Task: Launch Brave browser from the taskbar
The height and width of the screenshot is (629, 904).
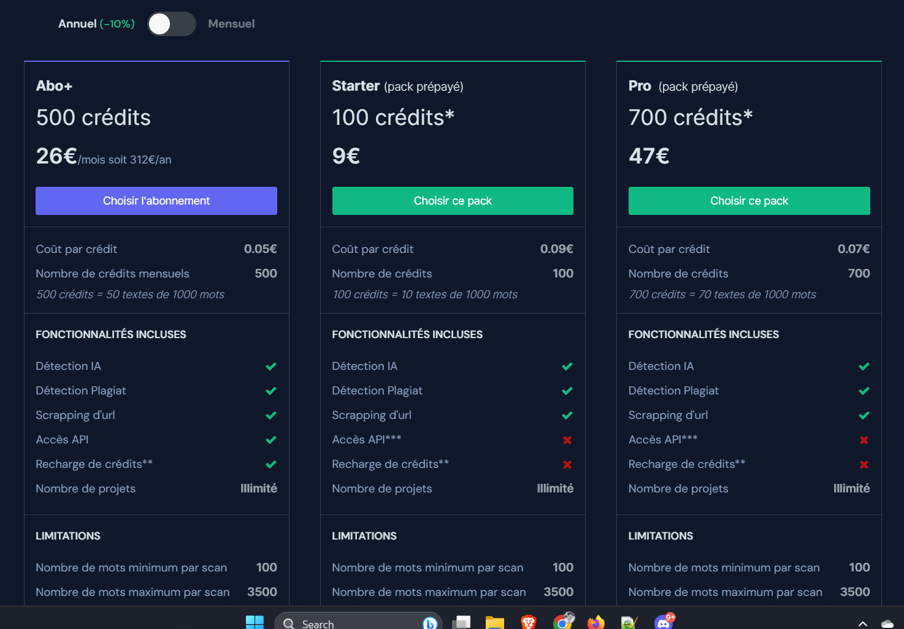Action: coord(528,622)
